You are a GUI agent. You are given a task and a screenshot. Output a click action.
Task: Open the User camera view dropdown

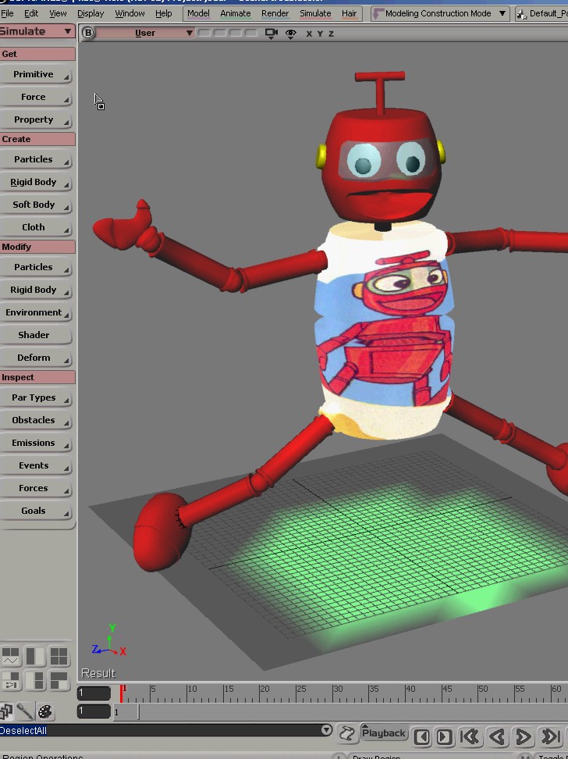pyautogui.click(x=145, y=33)
